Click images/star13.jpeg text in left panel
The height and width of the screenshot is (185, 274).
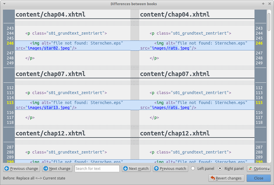click(49, 108)
